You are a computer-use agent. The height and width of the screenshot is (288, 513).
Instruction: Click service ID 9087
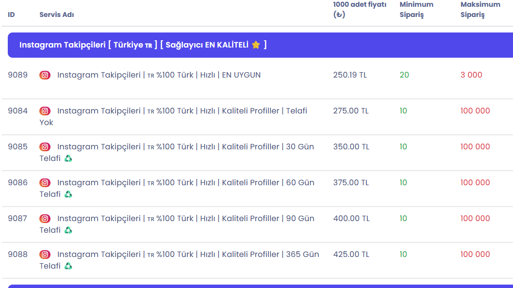[x=17, y=218]
